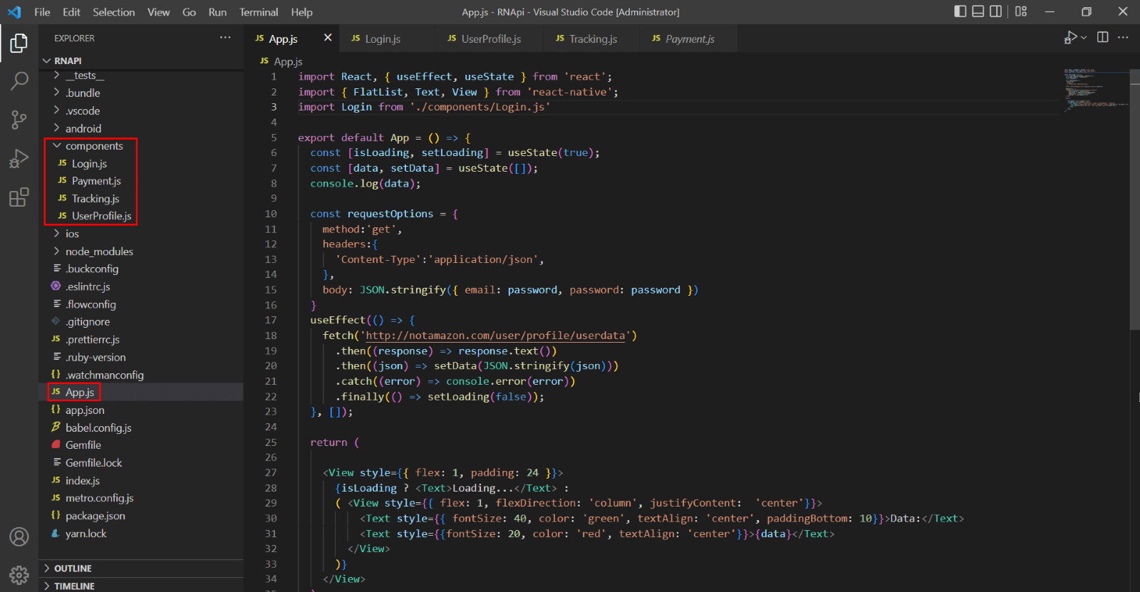Switch to the UserProfile.js editor tab
Screen dimensions: 1140x592
click(489, 38)
